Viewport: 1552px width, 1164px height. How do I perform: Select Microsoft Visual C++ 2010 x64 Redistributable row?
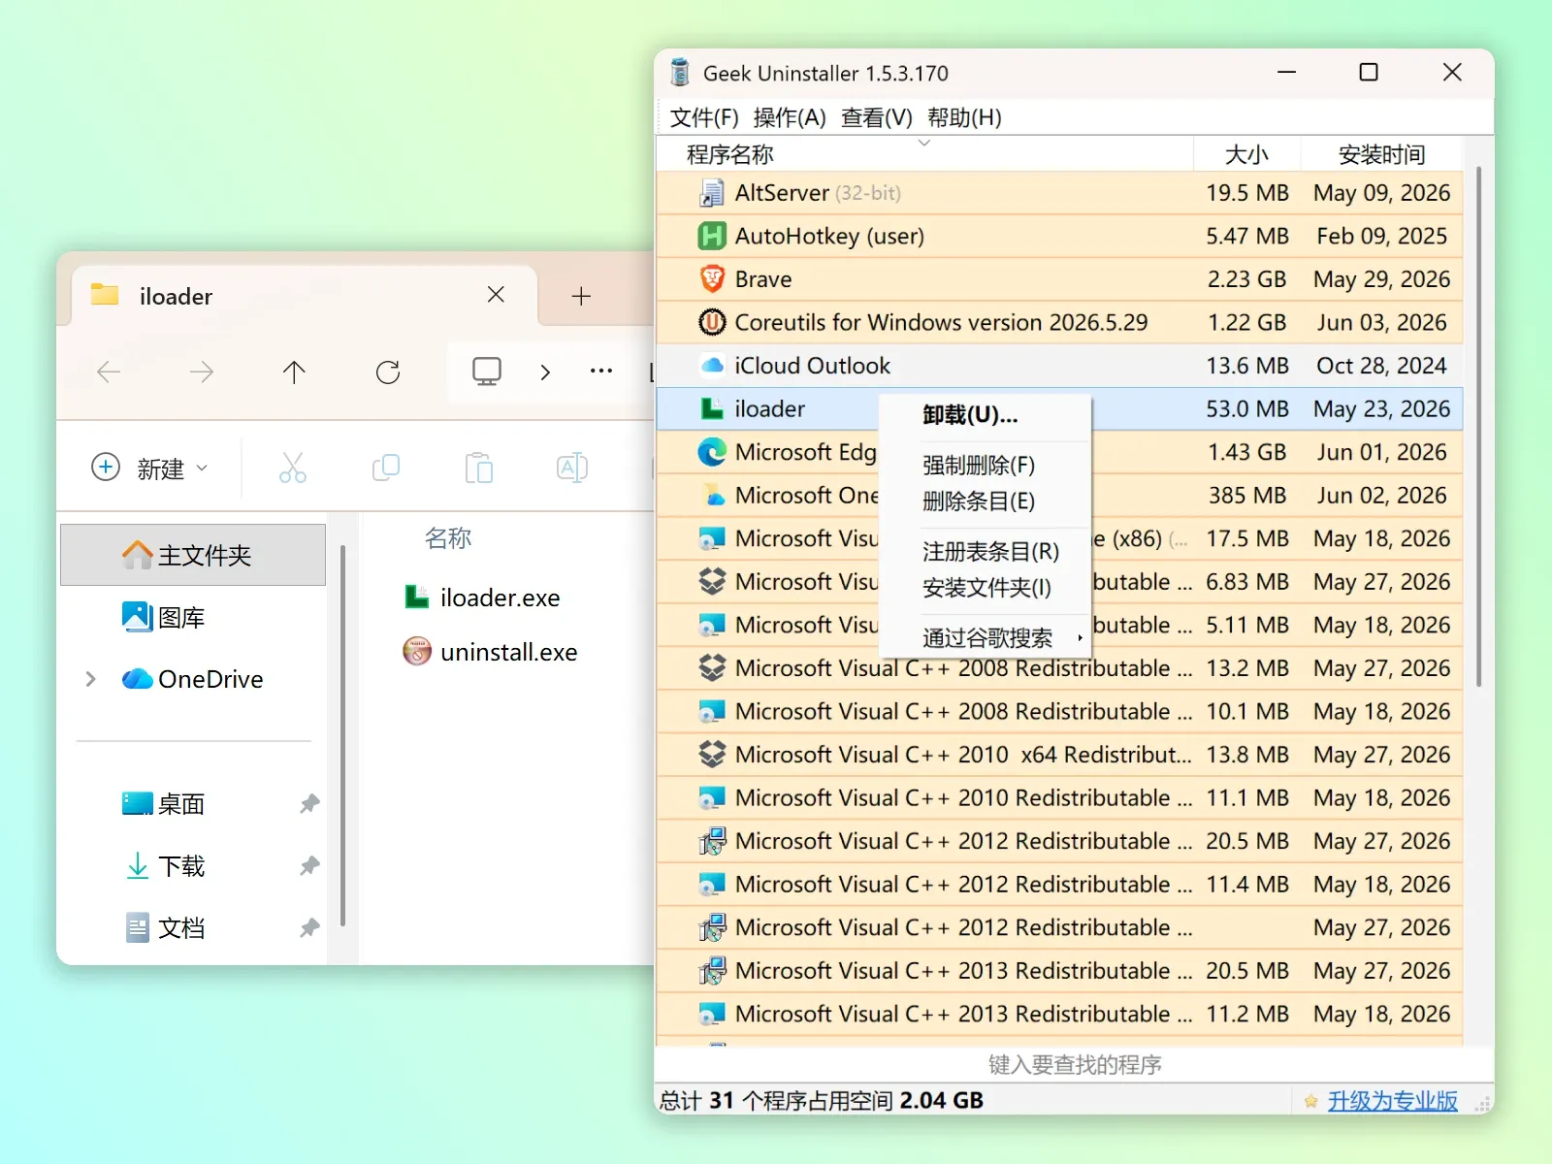pos(1060,755)
